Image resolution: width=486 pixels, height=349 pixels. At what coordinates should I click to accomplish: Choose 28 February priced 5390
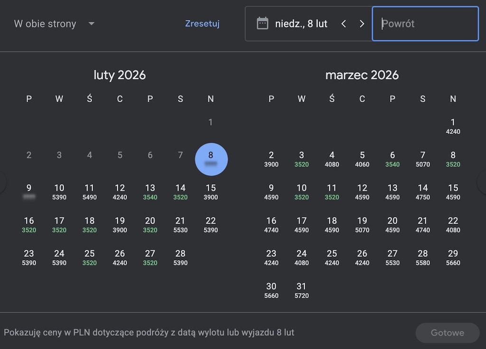180,258
